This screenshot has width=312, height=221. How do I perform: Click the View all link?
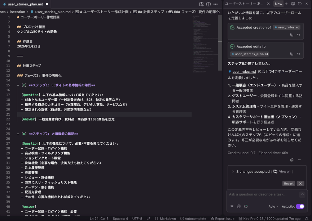pos(285,171)
